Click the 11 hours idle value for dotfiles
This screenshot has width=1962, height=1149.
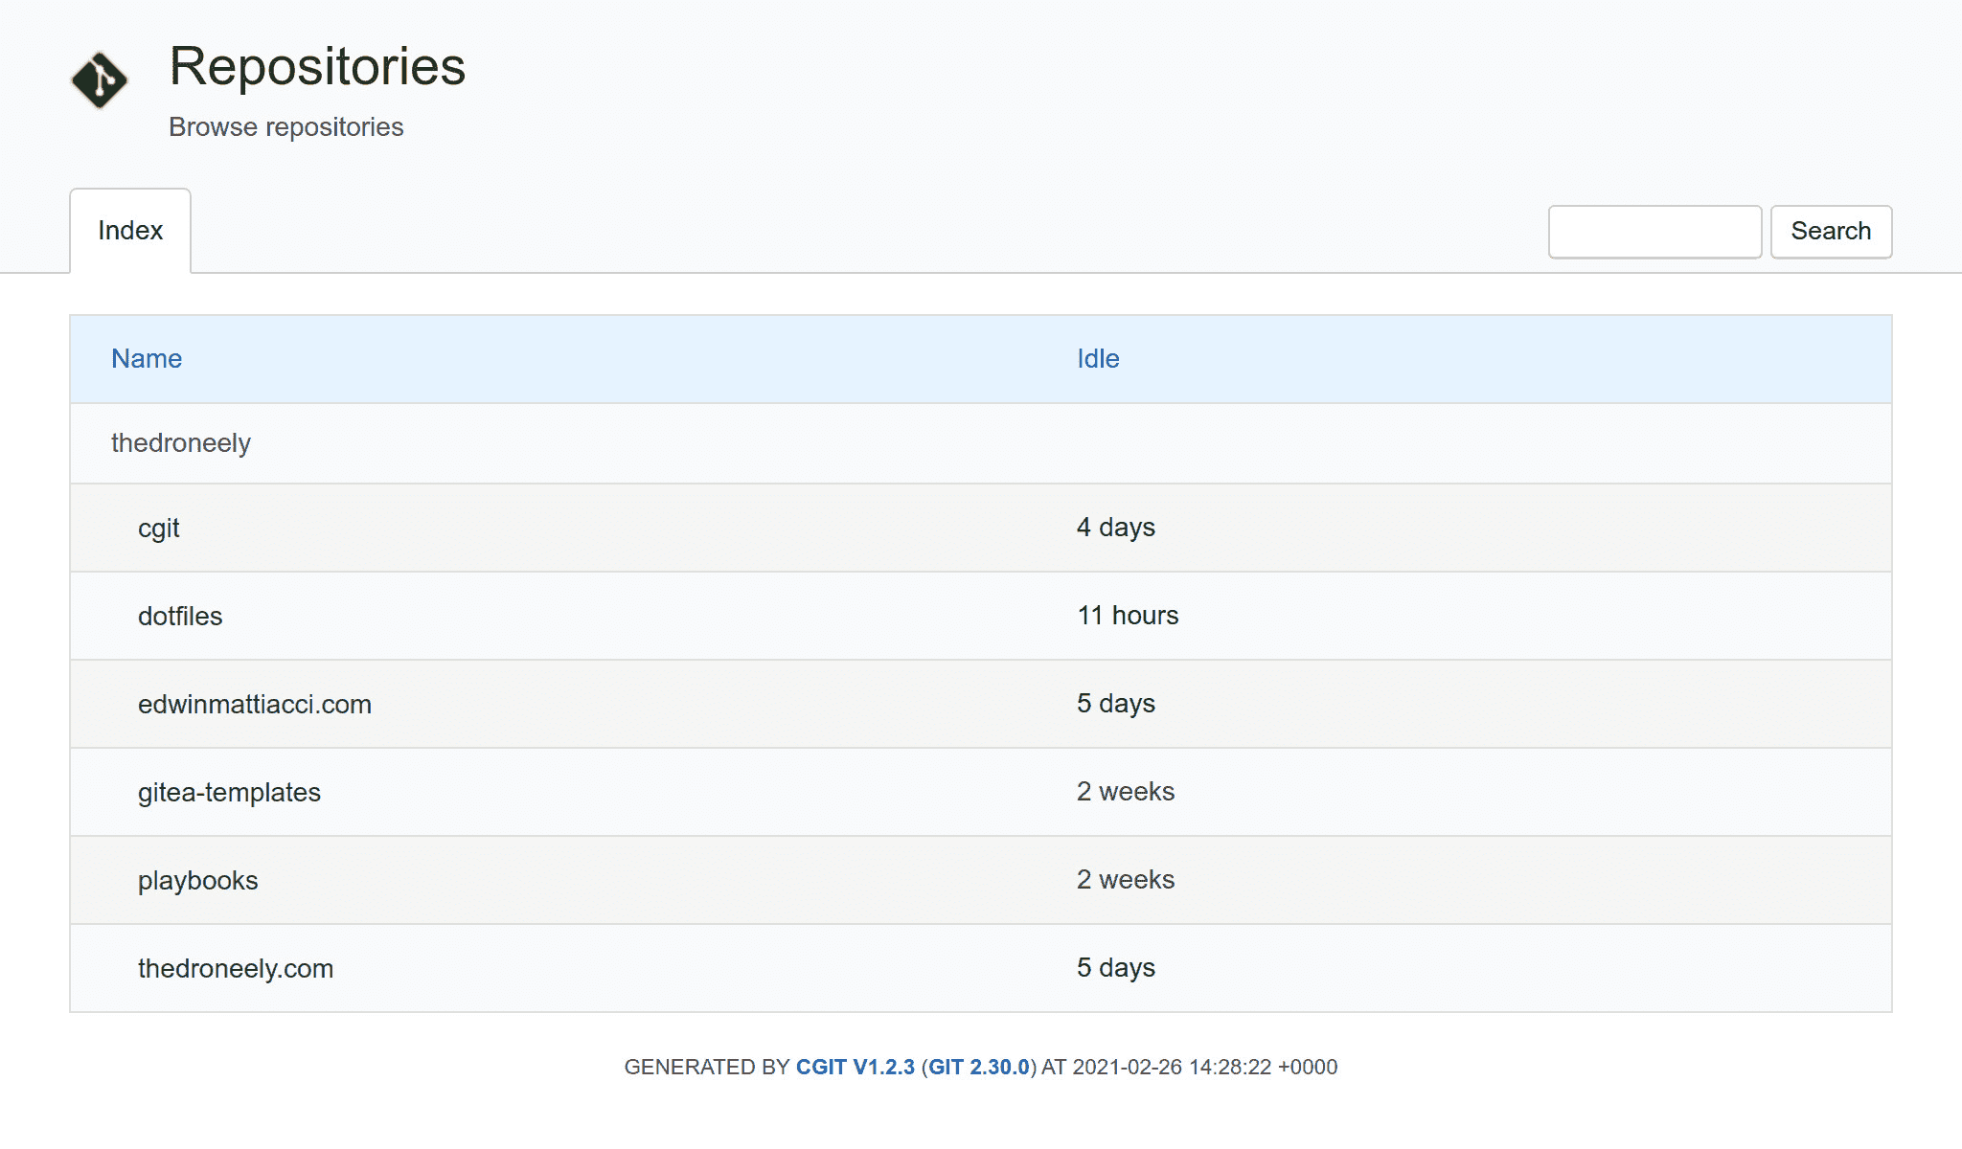point(1128,616)
